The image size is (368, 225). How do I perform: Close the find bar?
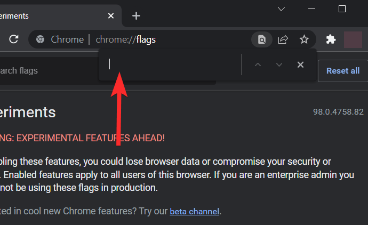[300, 65]
